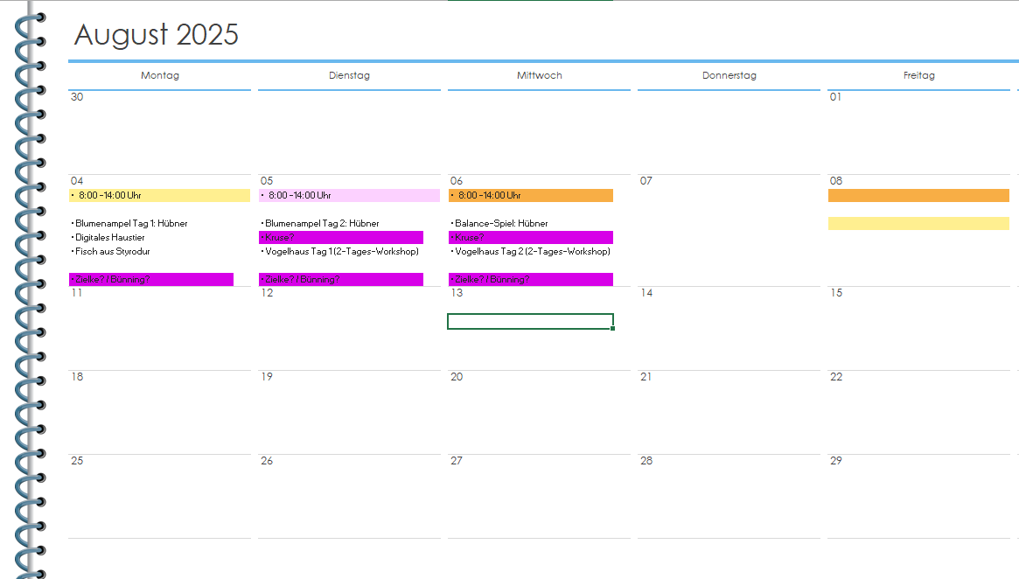Click the orange bar on Friday 08
Image resolution: width=1019 pixels, height=579 pixels.
point(918,196)
